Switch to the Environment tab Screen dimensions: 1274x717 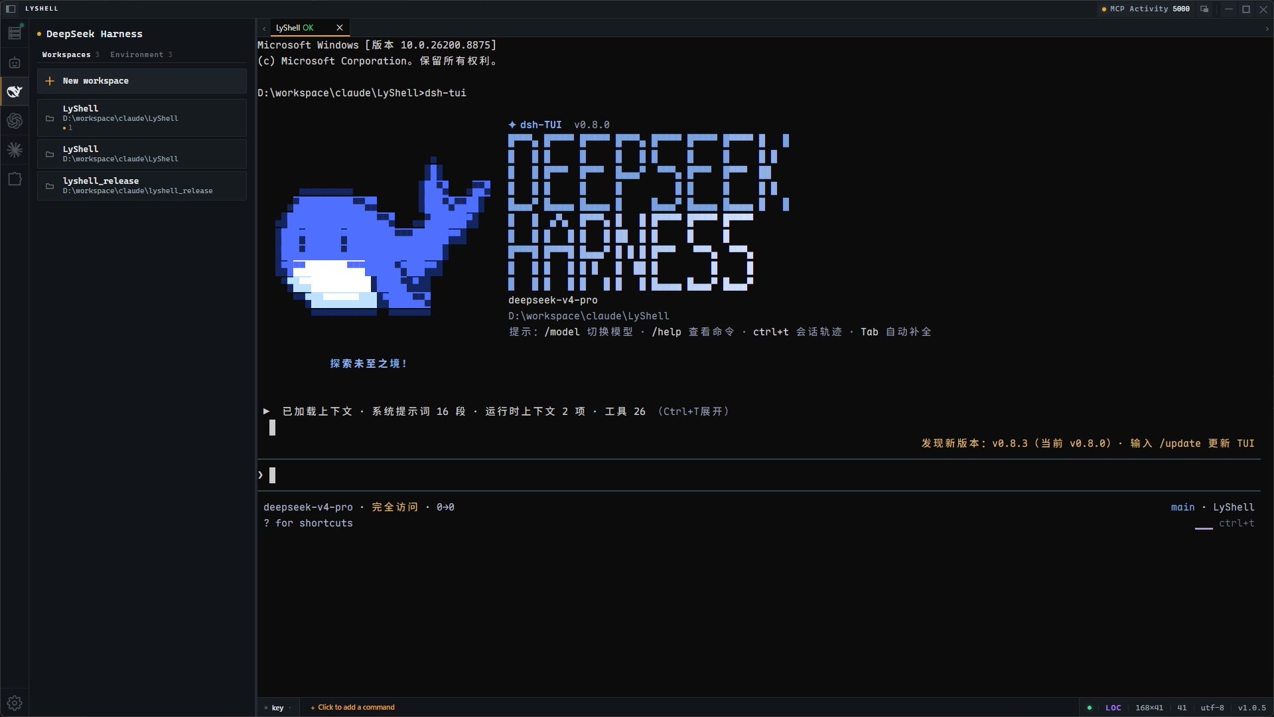[x=141, y=54]
